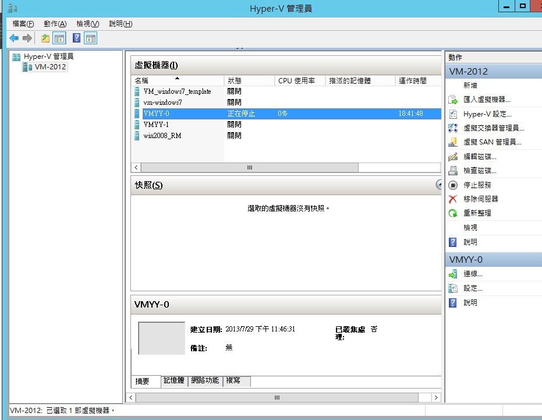The image size is (542, 420).
Task: Click 新增 in the actions pane
Action: [x=470, y=86]
